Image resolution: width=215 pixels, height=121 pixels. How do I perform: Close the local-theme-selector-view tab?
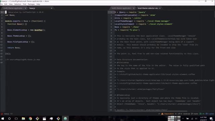tap(160, 8)
